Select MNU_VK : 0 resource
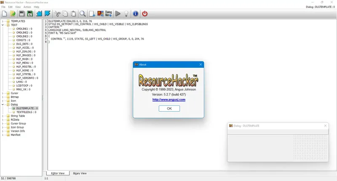Screen dimensions: 337x181 23,89
